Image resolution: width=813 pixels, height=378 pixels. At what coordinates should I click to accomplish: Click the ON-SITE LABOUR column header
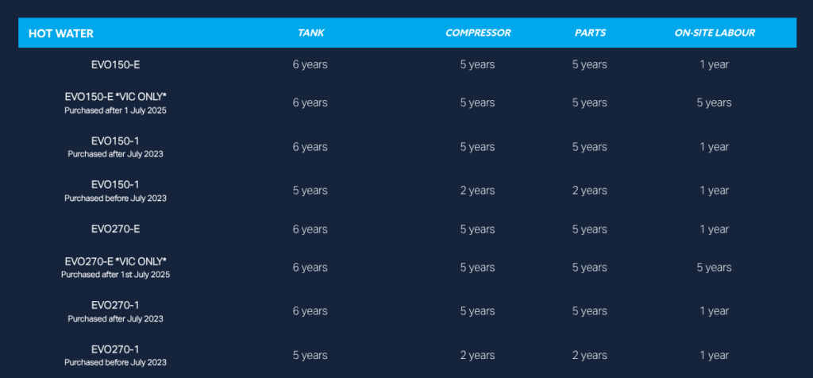coord(714,33)
